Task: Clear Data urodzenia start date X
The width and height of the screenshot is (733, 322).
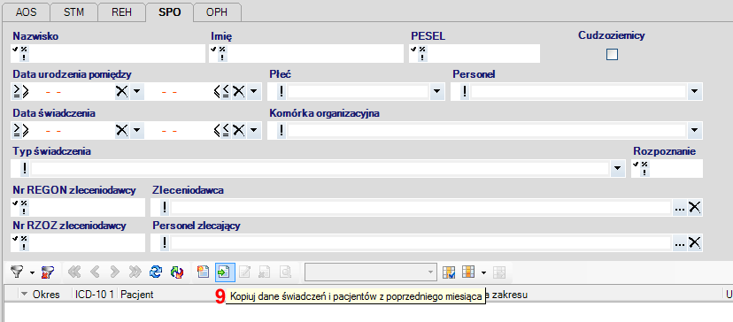Action: 121,92
